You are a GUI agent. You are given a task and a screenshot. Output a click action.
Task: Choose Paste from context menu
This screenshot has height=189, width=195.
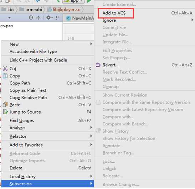click(x=48, y=105)
